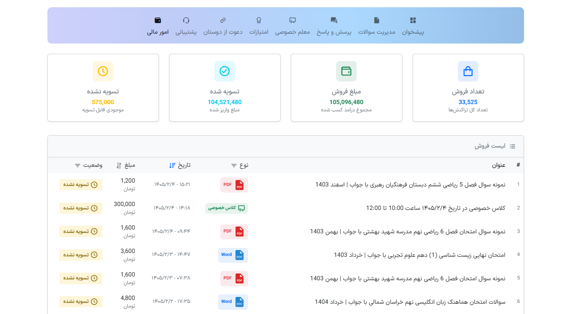This screenshot has width=571, height=314.
Task: Click تسویه نشده status badge in row 5
Action: [81, 278]
